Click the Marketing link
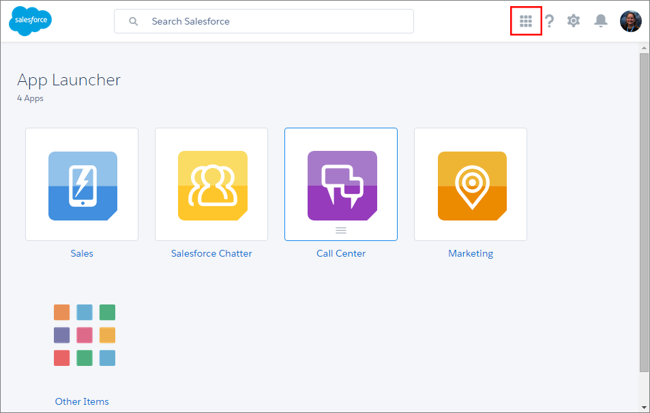Image resolution: width=650 pixels, height=413 pixels. (471, 254)
